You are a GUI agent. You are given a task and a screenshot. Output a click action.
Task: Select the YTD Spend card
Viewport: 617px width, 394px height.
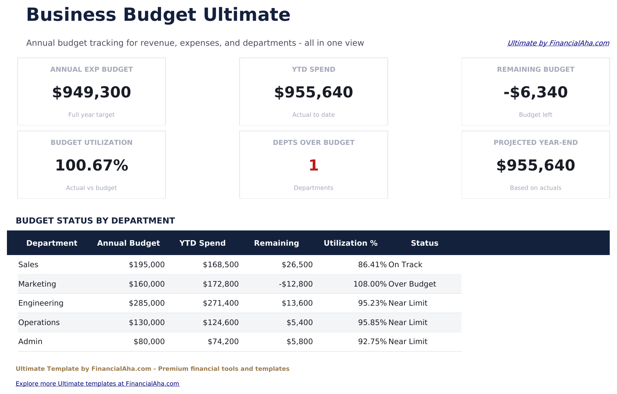[x=313, y=91]
